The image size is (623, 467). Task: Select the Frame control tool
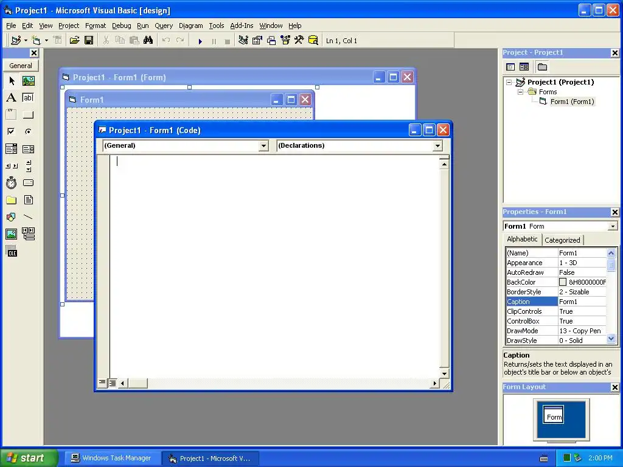coord(12,115)
